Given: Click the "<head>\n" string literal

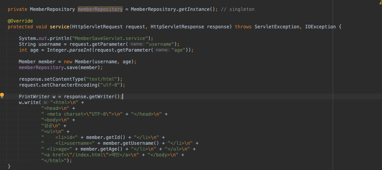Looking at the screenshot, I should click(55, 108).
